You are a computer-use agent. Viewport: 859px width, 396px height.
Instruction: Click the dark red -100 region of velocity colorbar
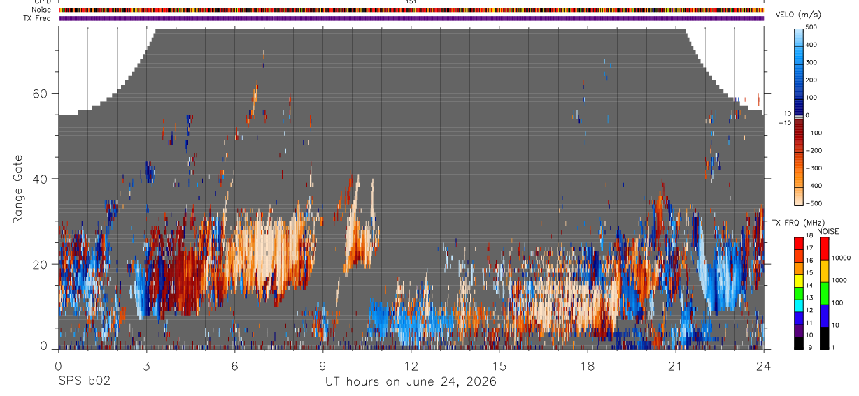(x=798, y=133)
